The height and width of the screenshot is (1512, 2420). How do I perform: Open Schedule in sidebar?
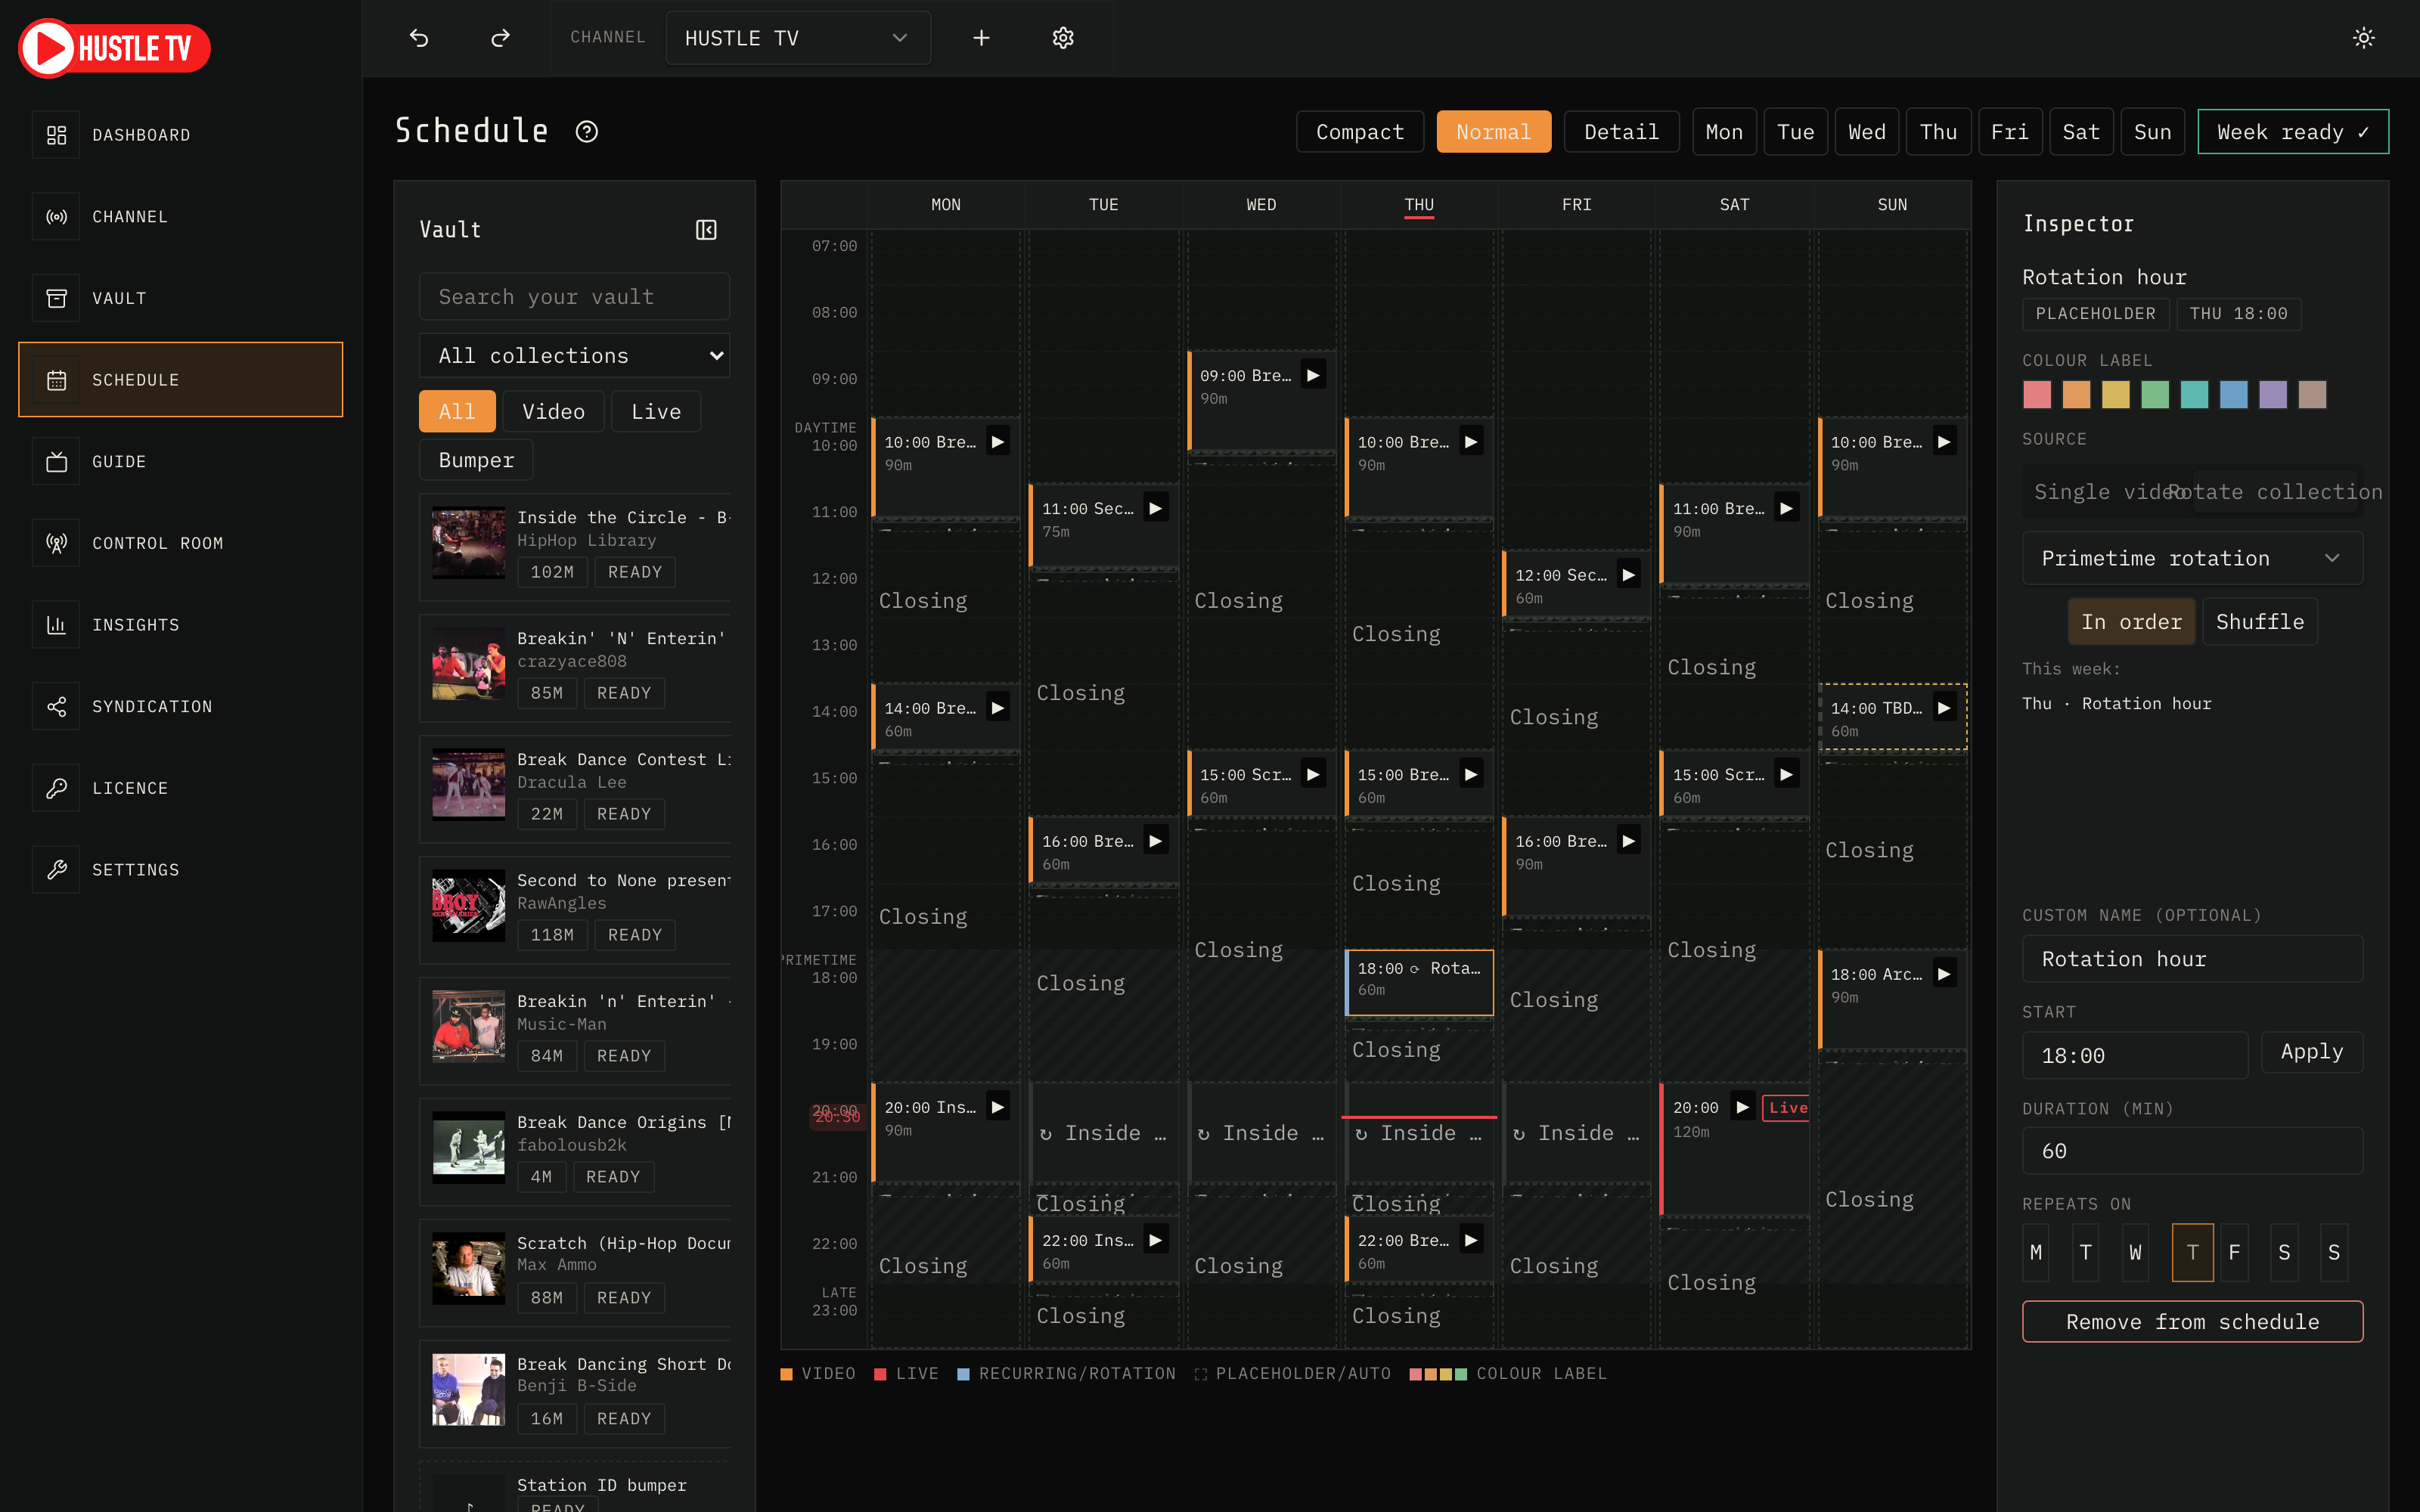coord(181,380)
